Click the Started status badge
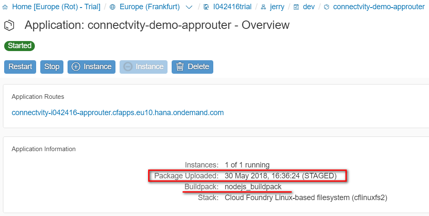 (19, 46)
